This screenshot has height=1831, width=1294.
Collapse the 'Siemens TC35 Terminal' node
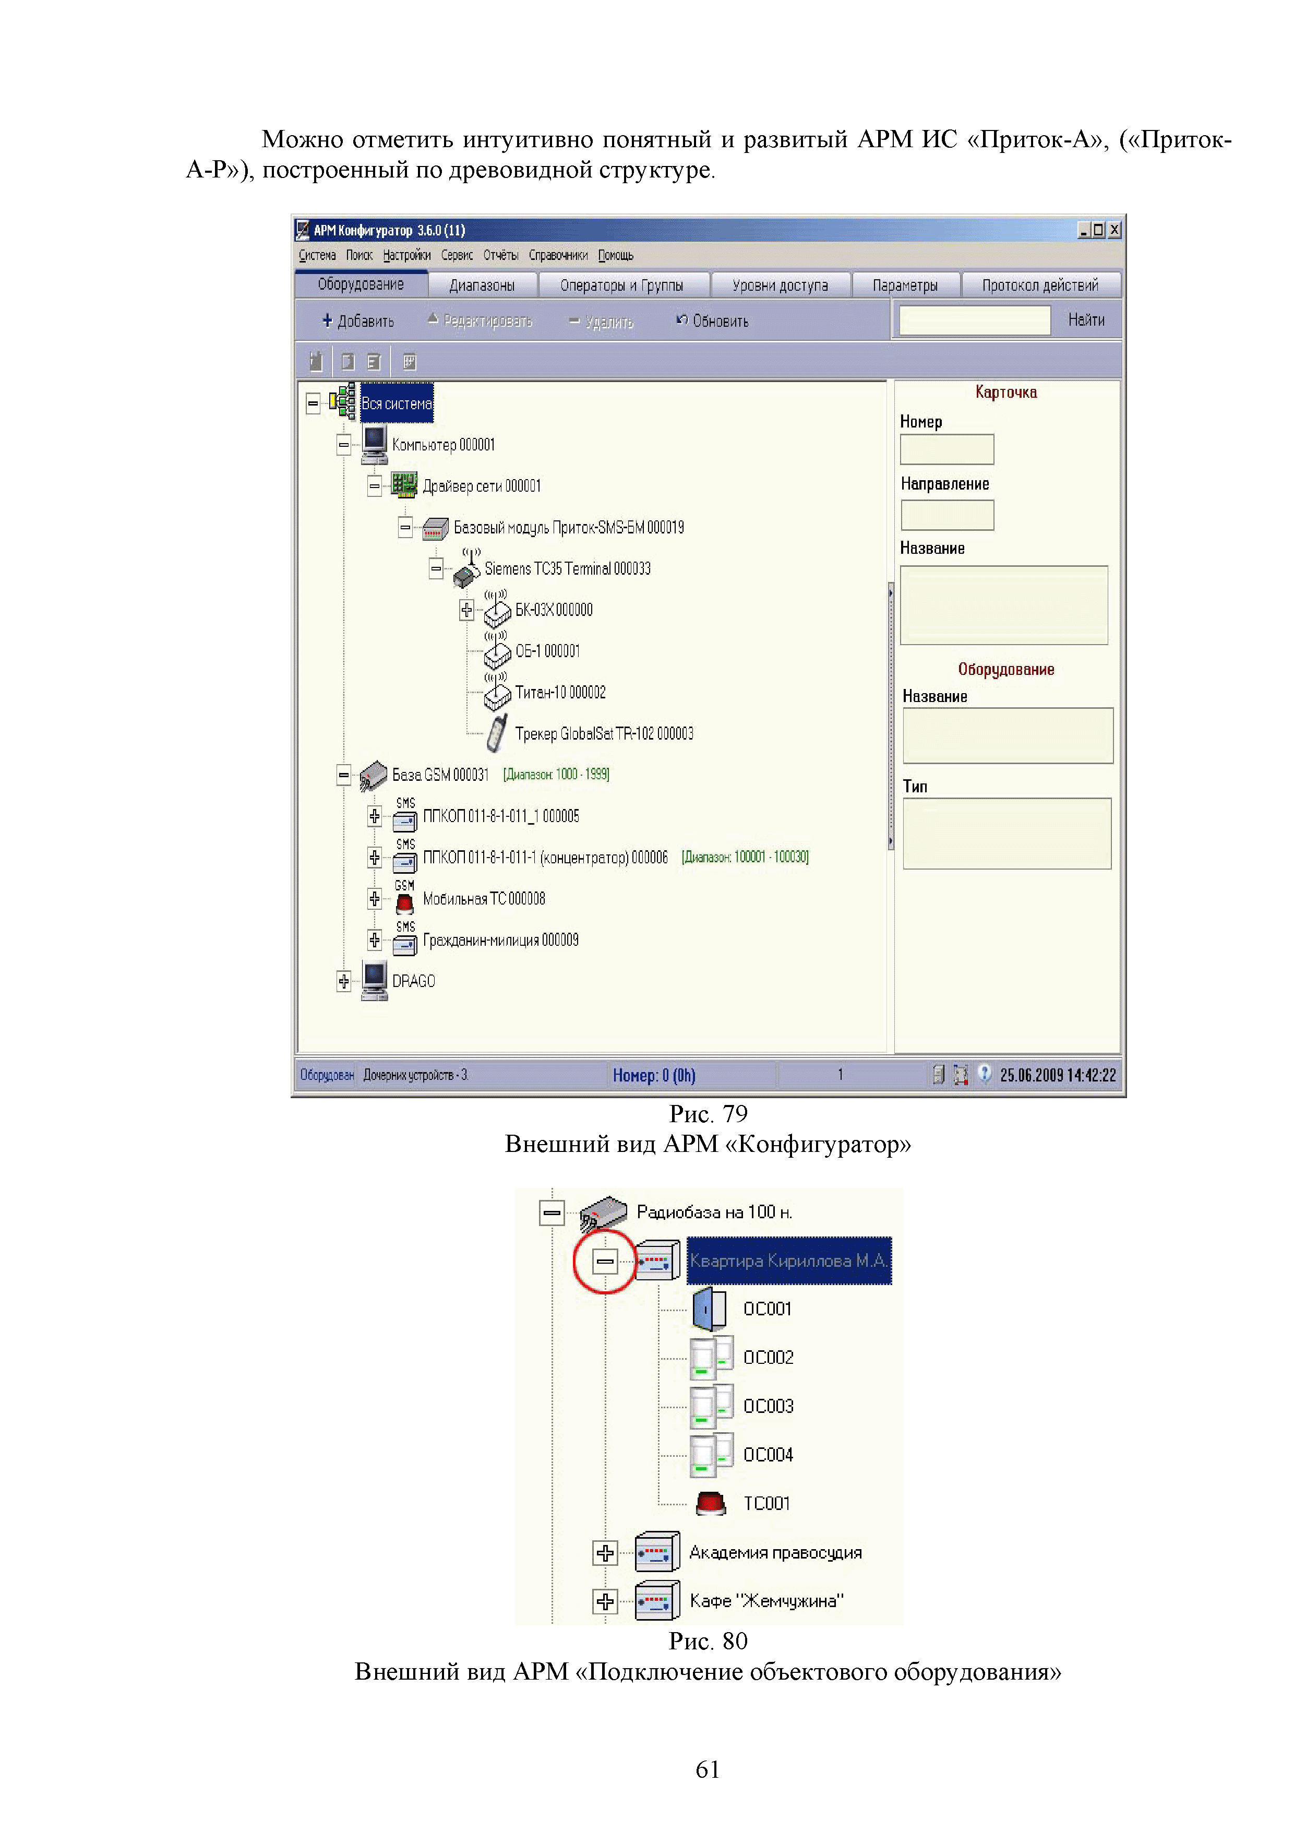tap(436, 568)
